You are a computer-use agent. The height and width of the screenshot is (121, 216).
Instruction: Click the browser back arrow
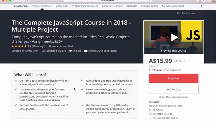pos(15,1)
